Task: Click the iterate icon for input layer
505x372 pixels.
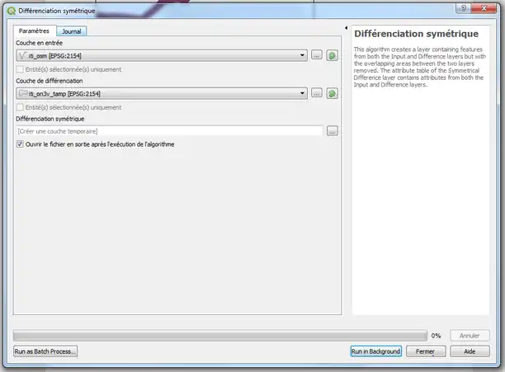Action: [x=332, y=55]
